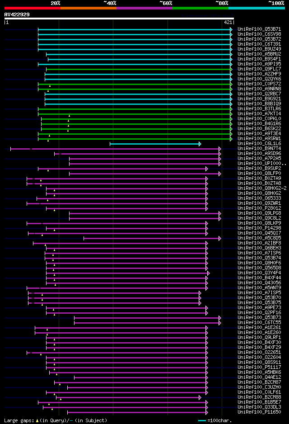
Task: Select the UniRef100_Q8H0G2-2 label
Action: [x=262, y=188]
